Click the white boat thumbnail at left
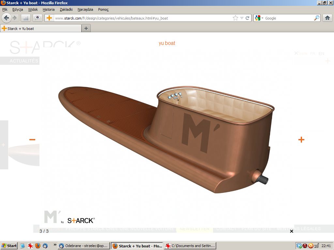 (24, 155)
